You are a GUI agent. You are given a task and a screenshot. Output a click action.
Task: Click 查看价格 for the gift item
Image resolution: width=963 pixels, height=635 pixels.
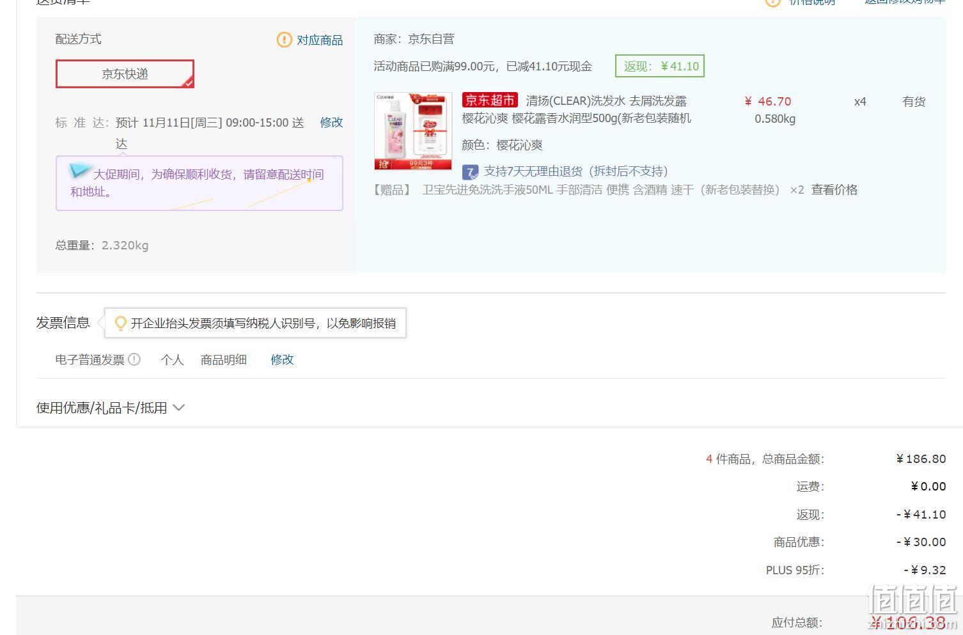click(x=834, y=190)
